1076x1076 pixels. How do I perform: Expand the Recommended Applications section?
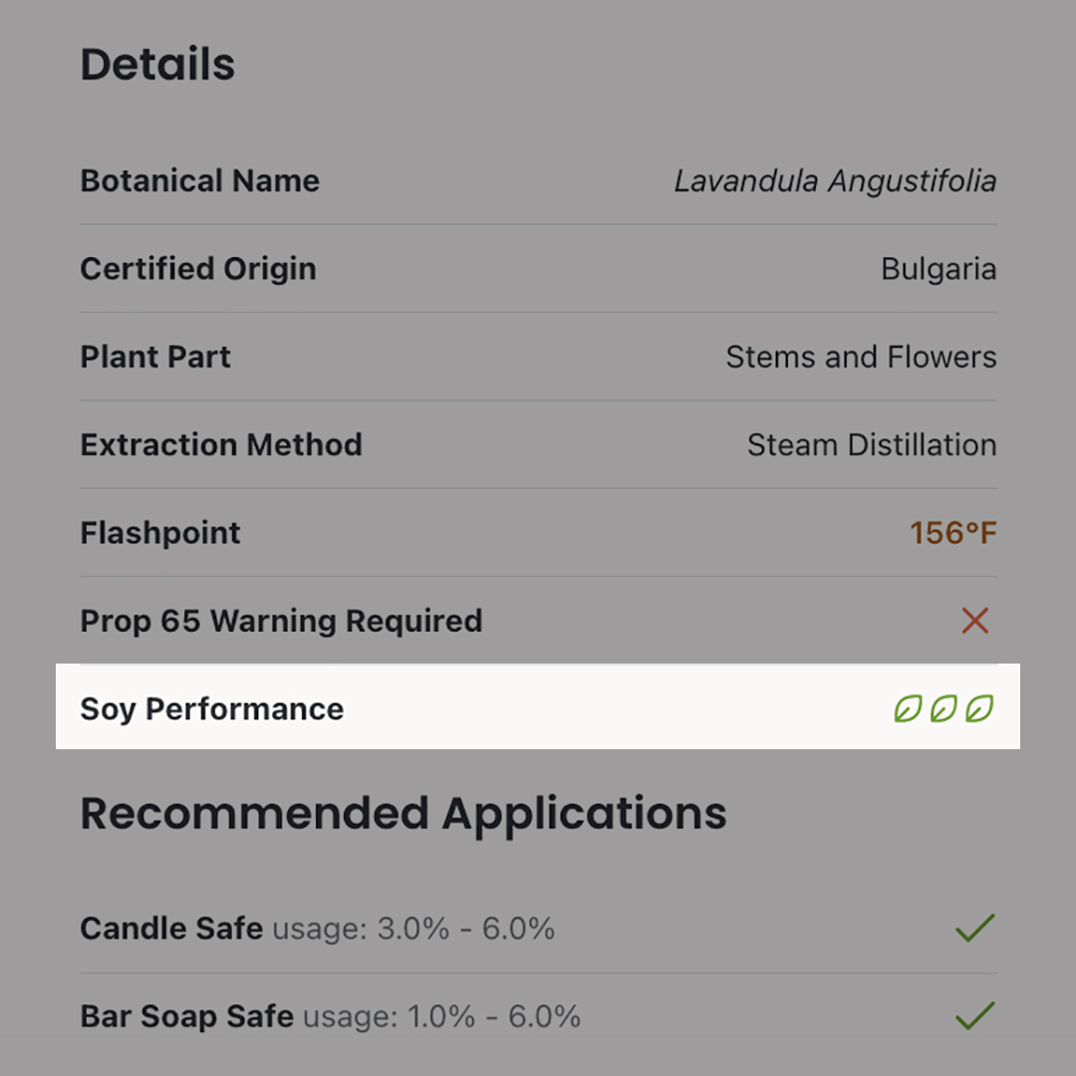pos(403,813)
